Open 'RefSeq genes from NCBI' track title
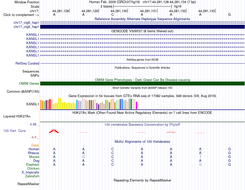Image resolution: width=245 pixels, height=190 pixels. coord(142,60)
